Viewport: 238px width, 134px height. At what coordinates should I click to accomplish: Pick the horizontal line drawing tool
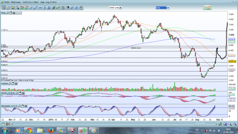tap(40, 8)
